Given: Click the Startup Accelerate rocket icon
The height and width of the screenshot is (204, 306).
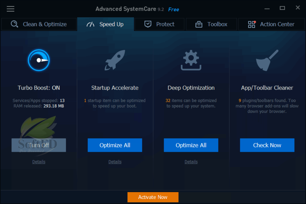Looking at the screenshot, I should (x=115, y=60).
